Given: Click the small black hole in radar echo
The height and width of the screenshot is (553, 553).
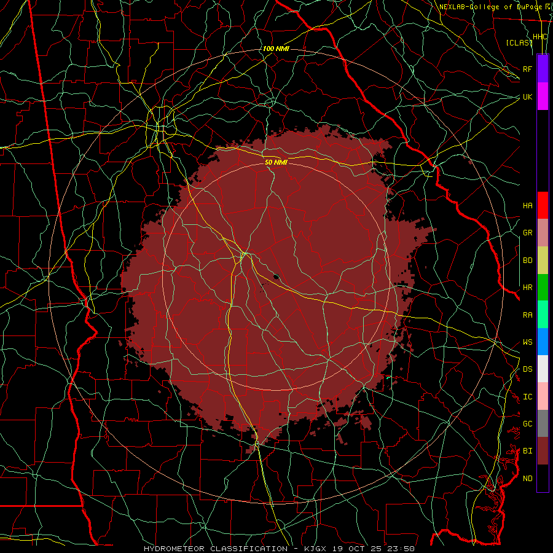Looking at the screenshot, I should [276, 276].
